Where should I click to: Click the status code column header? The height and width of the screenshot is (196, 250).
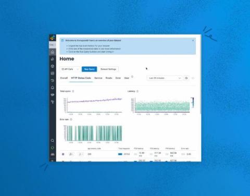(x=94, y=149)
